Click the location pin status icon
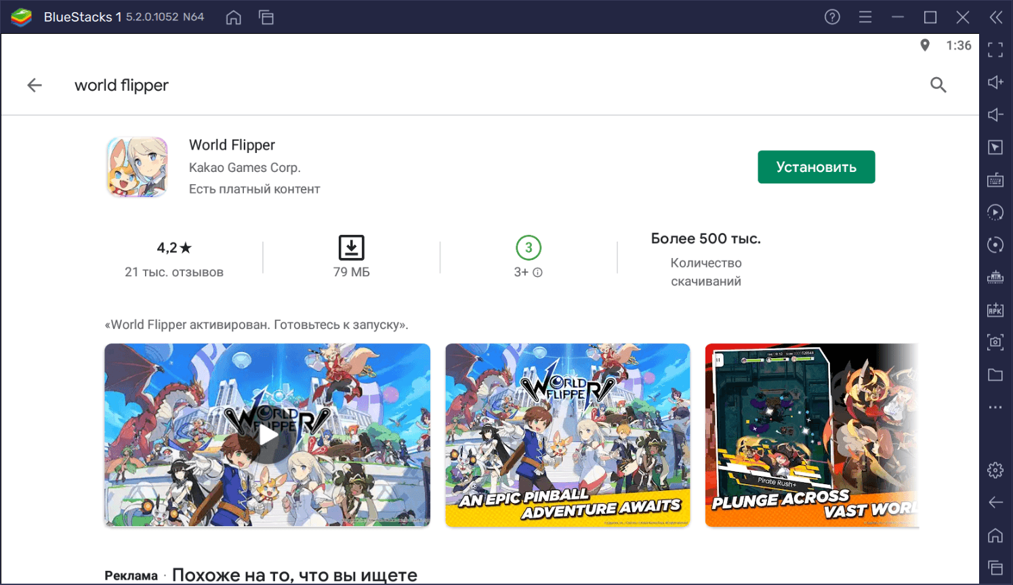The image size is (1013, 585). tap(925, 45)
